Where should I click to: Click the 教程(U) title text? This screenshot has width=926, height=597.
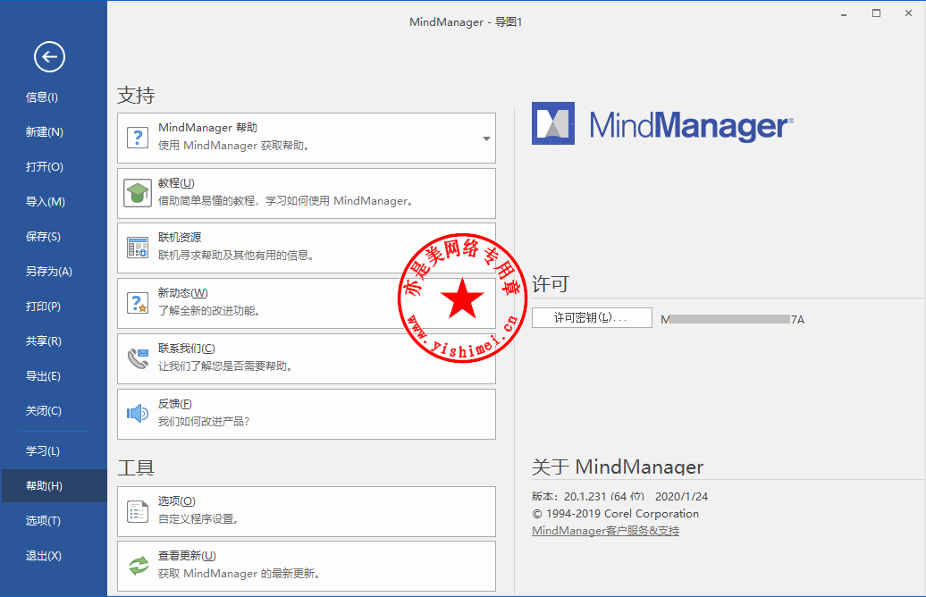(x=176, y=183)
